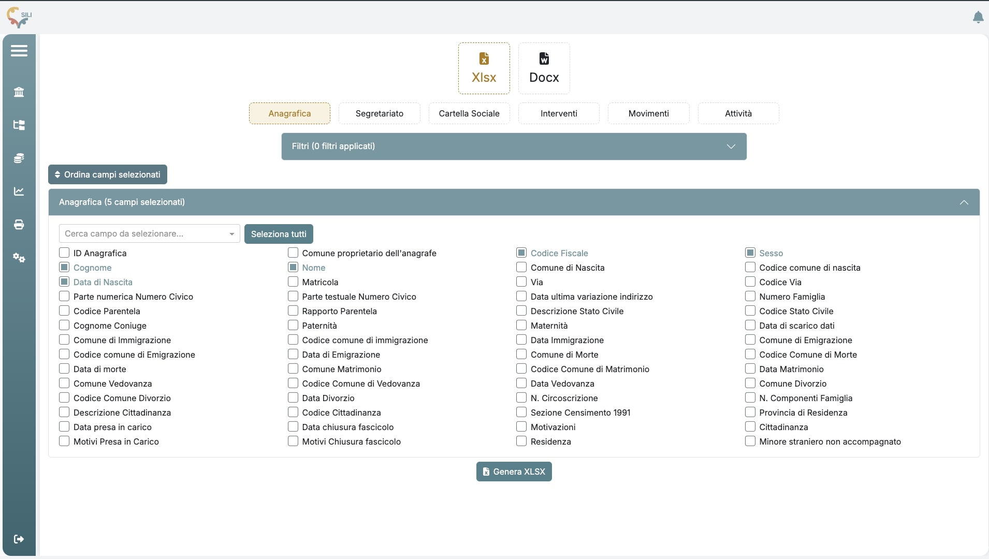
Task: Switch to the Cartella Sociale tab
Action: coord(469,114)
